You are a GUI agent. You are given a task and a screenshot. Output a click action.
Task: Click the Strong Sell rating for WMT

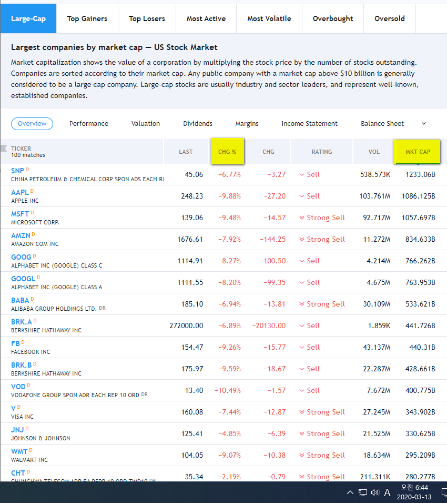coord(322,455)
